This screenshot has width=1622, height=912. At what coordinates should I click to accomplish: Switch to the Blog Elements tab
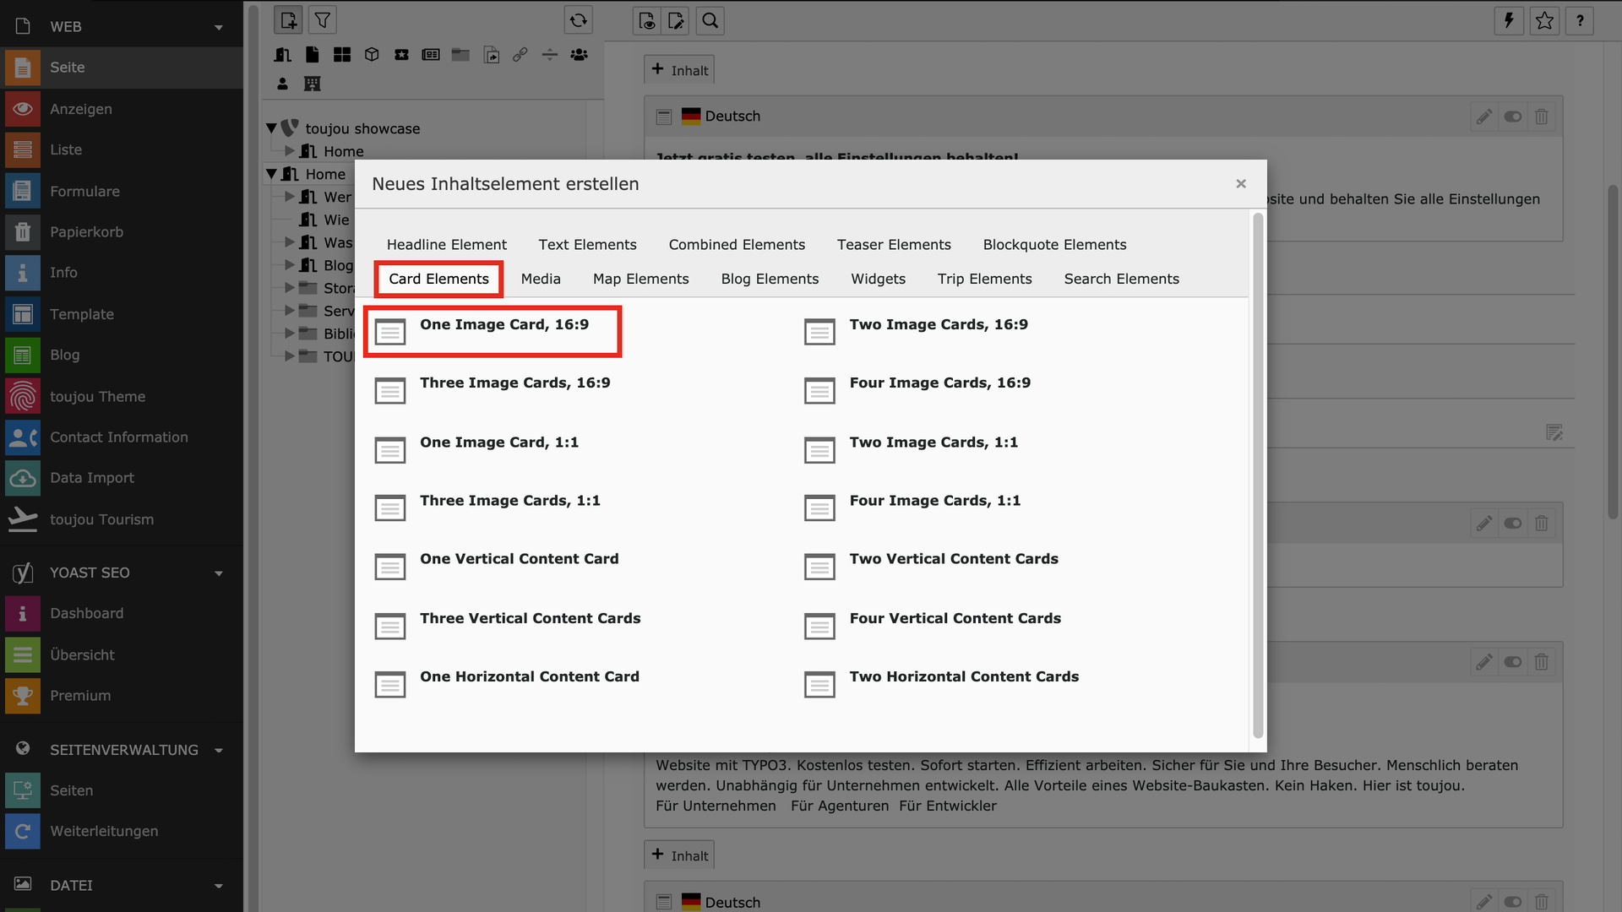770,279
